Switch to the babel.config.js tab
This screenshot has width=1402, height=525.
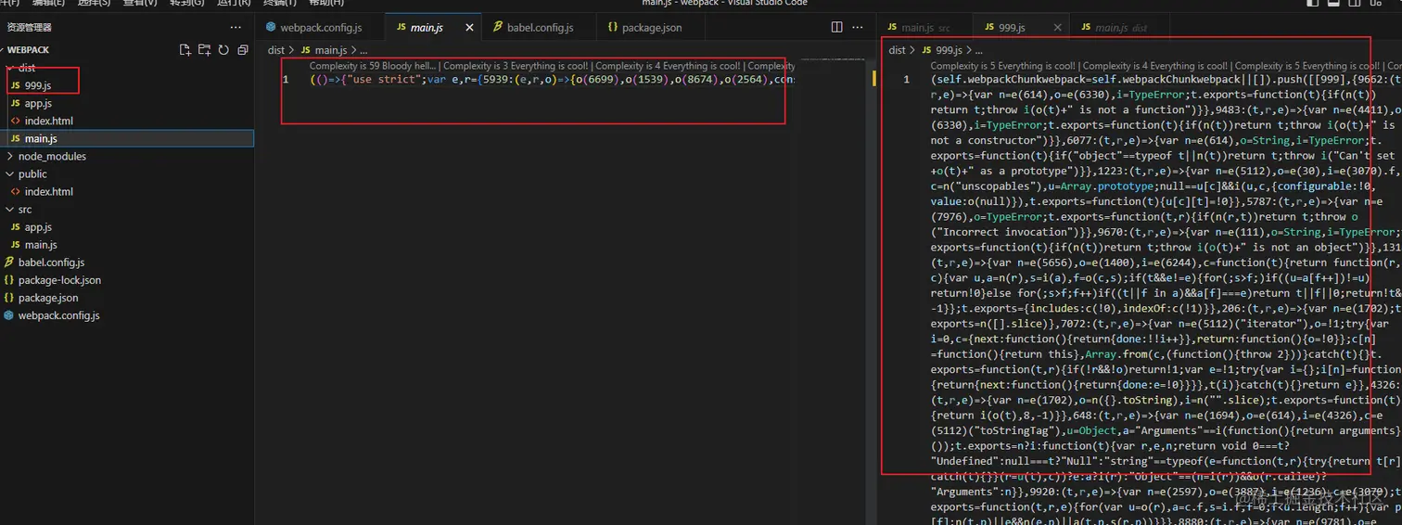coord(539,28)
